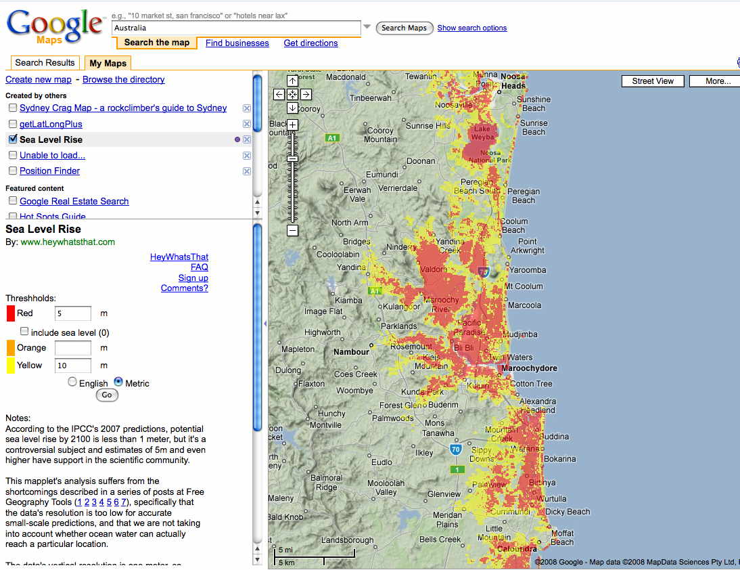
Task: Open the Google Real Estate Search link
Action: click(x=74, y=201)
